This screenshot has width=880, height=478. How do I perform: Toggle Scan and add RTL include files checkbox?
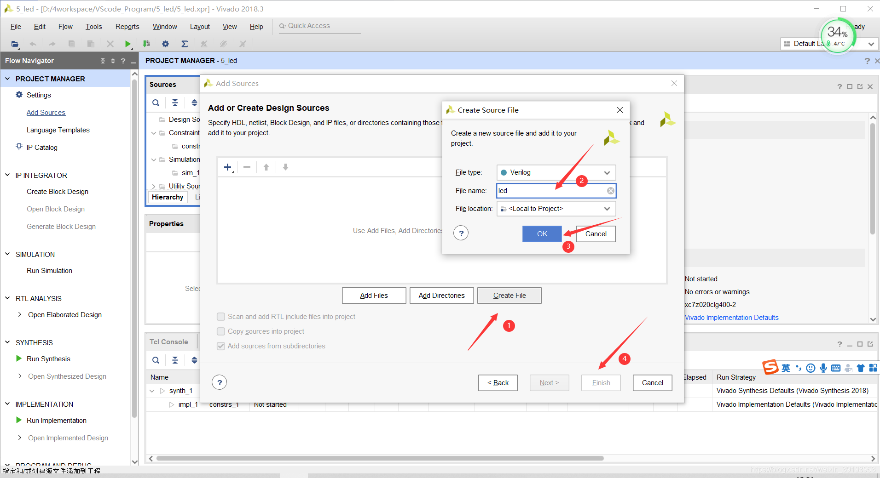click(x=221, y=317)
